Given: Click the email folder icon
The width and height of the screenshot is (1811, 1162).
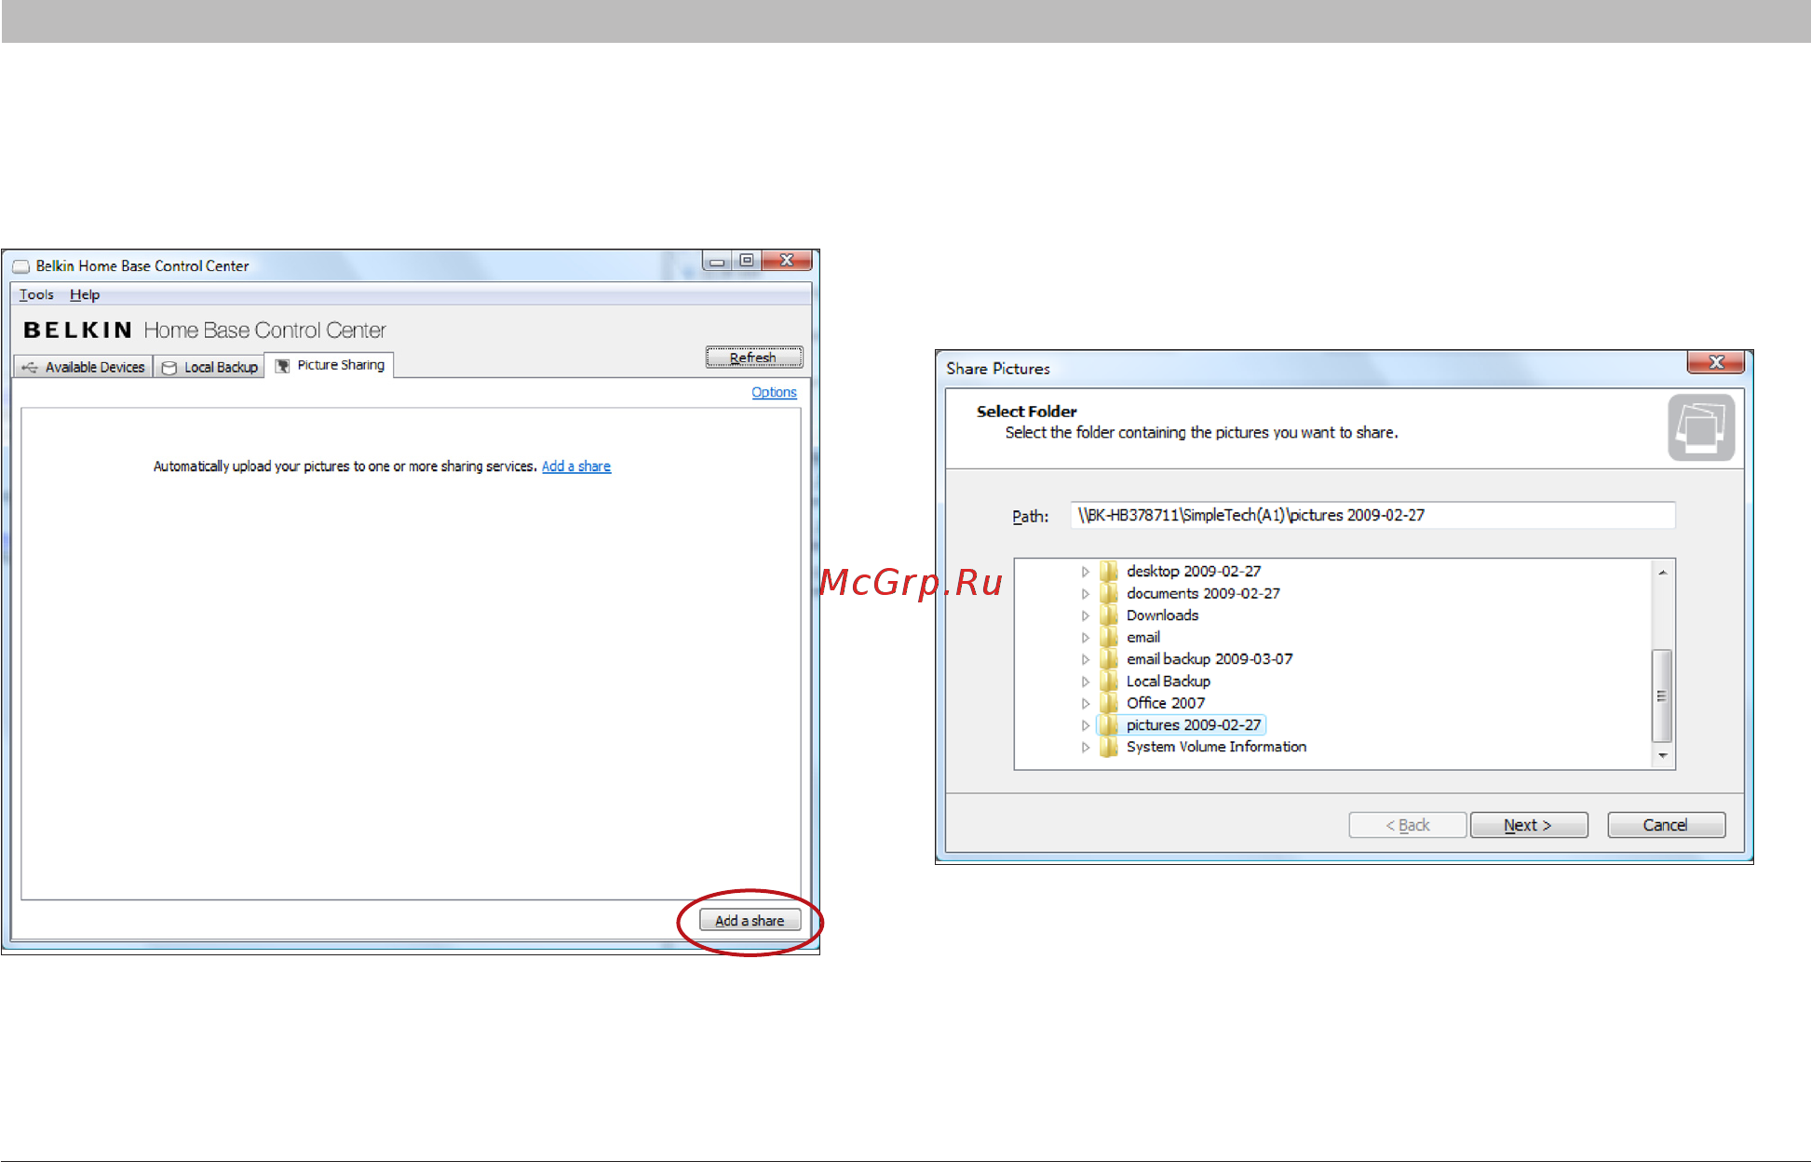Looking at the screenshot, I should click(x=1108, y=637).
